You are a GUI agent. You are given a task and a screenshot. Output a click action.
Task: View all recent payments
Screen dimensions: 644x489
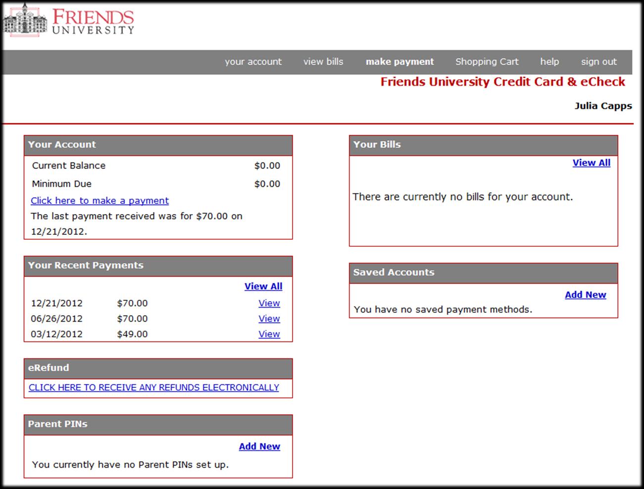pos(263,286)
